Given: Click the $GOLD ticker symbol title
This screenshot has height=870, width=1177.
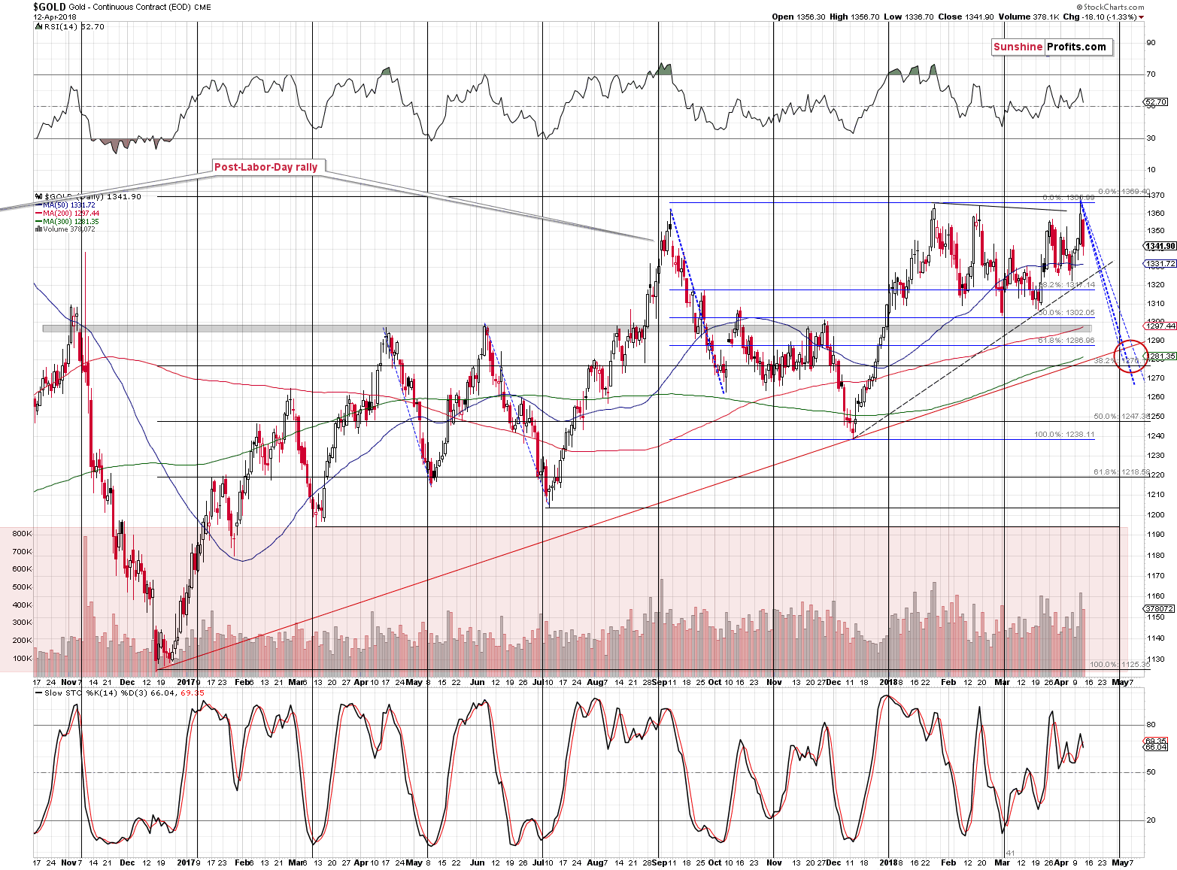Looking at the screenshot, I should (x=50, y=6).
